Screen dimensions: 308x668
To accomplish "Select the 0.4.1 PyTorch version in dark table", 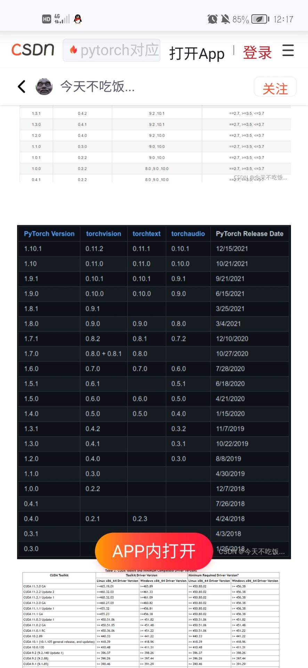I will pyautogui.click(x=31, y=504).
